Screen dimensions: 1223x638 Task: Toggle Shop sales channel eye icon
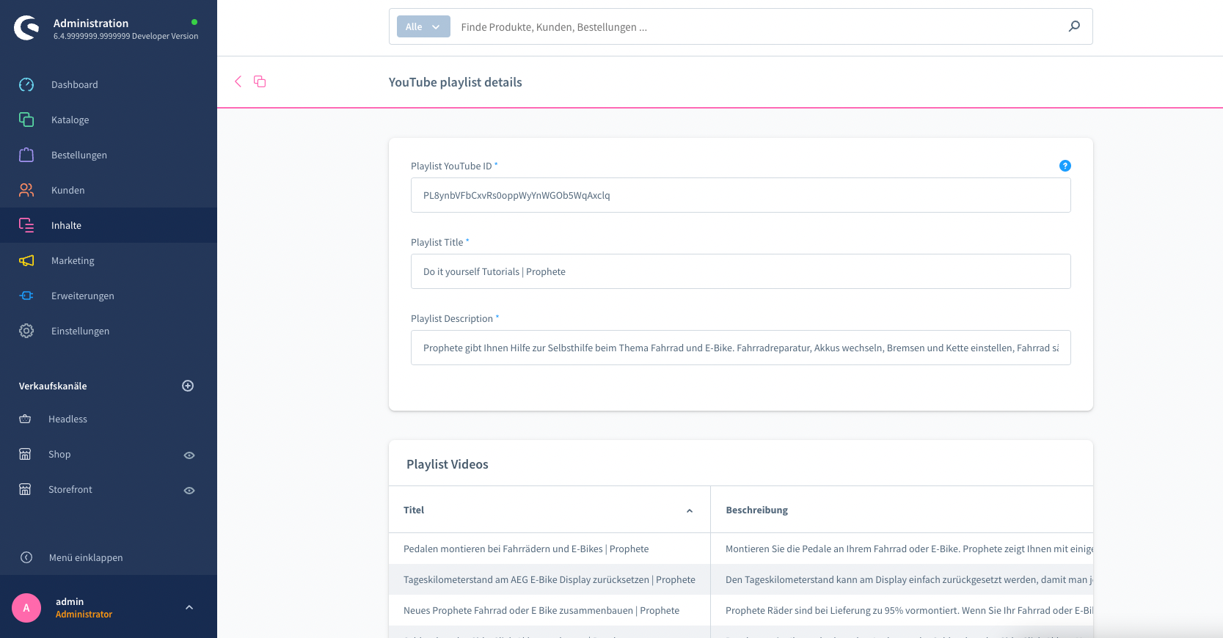click(x=189, y=455)
